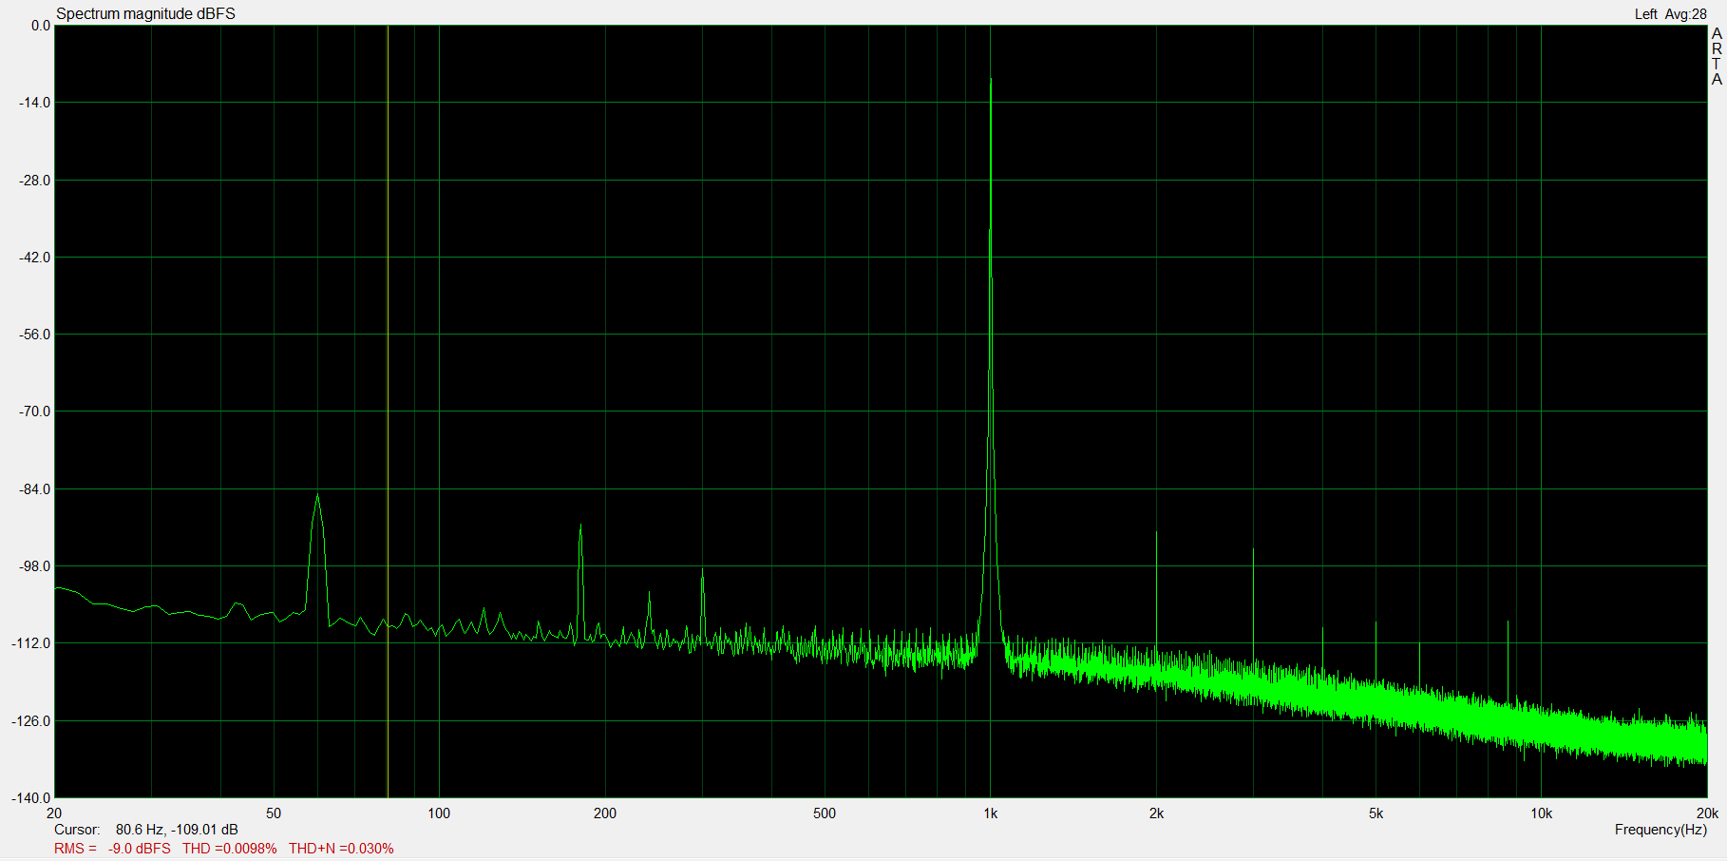Viewport: 1727px width, 861px height.
Task: Click the 'Frequency(Hz)' axis caption
Action: pyautogui.click(x=1661, y=830)
